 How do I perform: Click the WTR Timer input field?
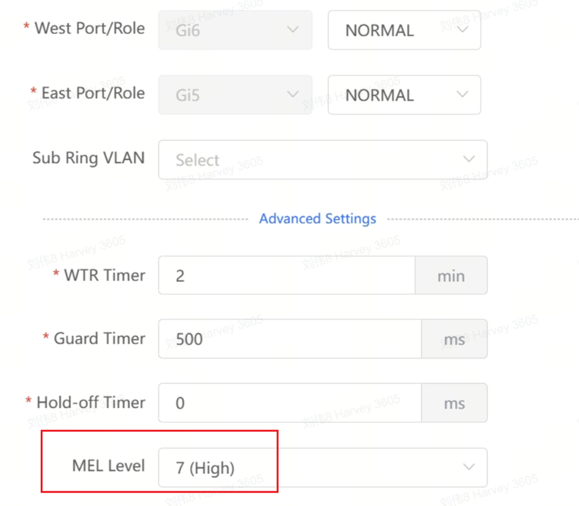pyautogui.click(x=286, y=275)
